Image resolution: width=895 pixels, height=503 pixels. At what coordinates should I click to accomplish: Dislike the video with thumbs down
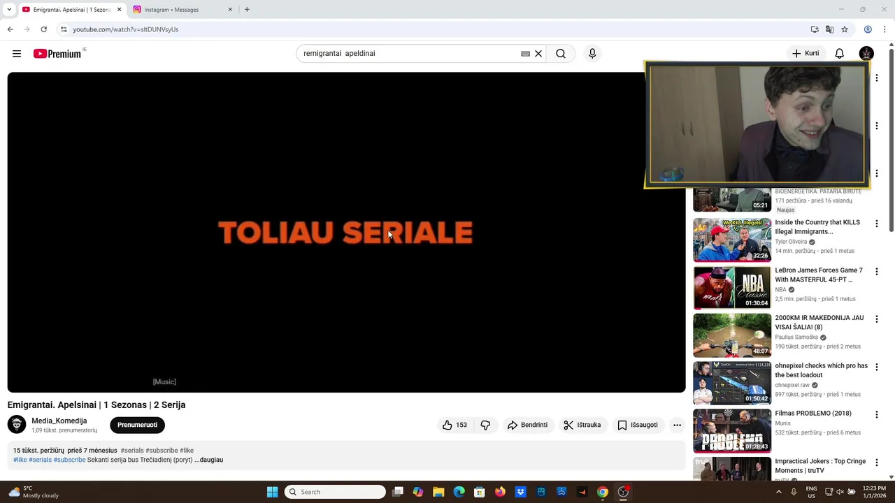point(485,425)
